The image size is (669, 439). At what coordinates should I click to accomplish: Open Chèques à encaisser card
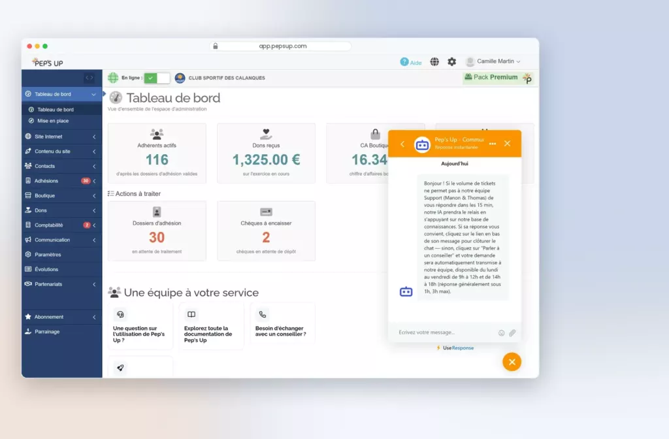click(267, 231)
